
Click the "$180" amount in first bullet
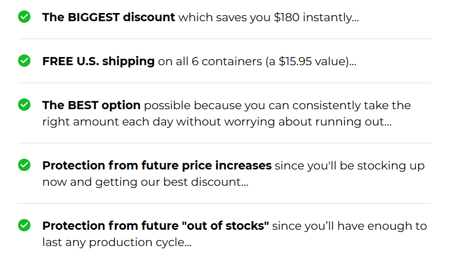[286, 17]
